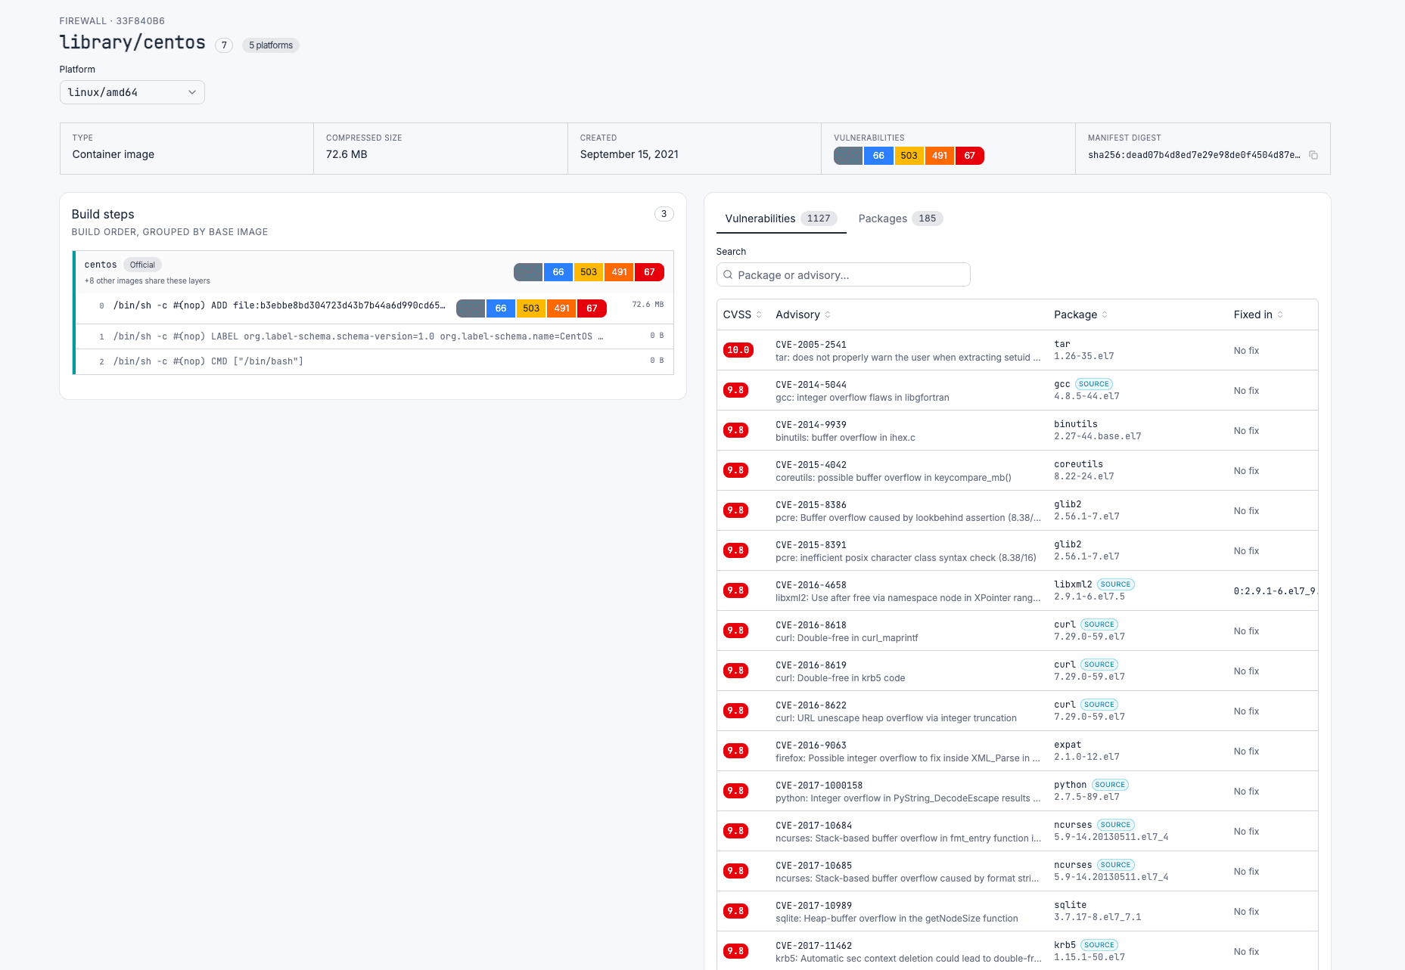Copy the manifest digest sha256 value
The image size is (1405, 970).
[1313, 155]
